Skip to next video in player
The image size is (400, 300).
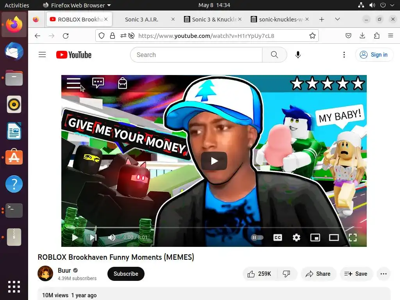93,237
